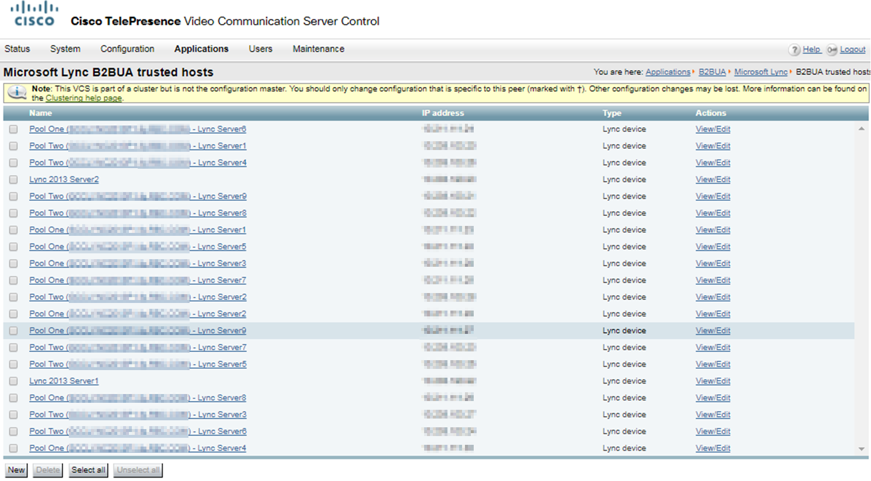
Task: Click View/Edit for Pool Two Lync Server5
Action: point(713,364)
